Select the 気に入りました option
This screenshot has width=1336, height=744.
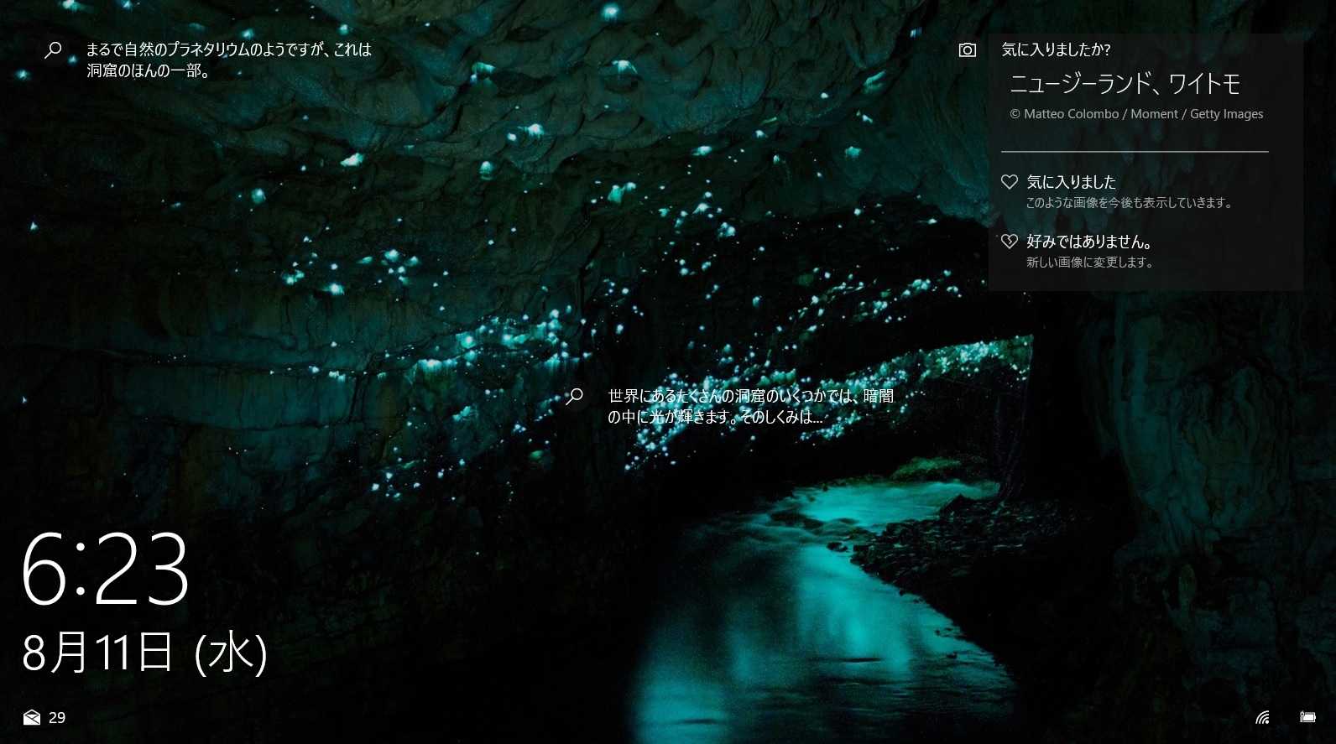click(1071, 182)
